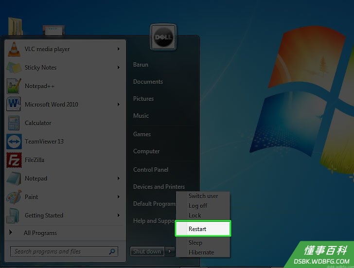Open the arrow next to Shut down
The width and height of the screenshot is (354, 268).
click(170, 251)
